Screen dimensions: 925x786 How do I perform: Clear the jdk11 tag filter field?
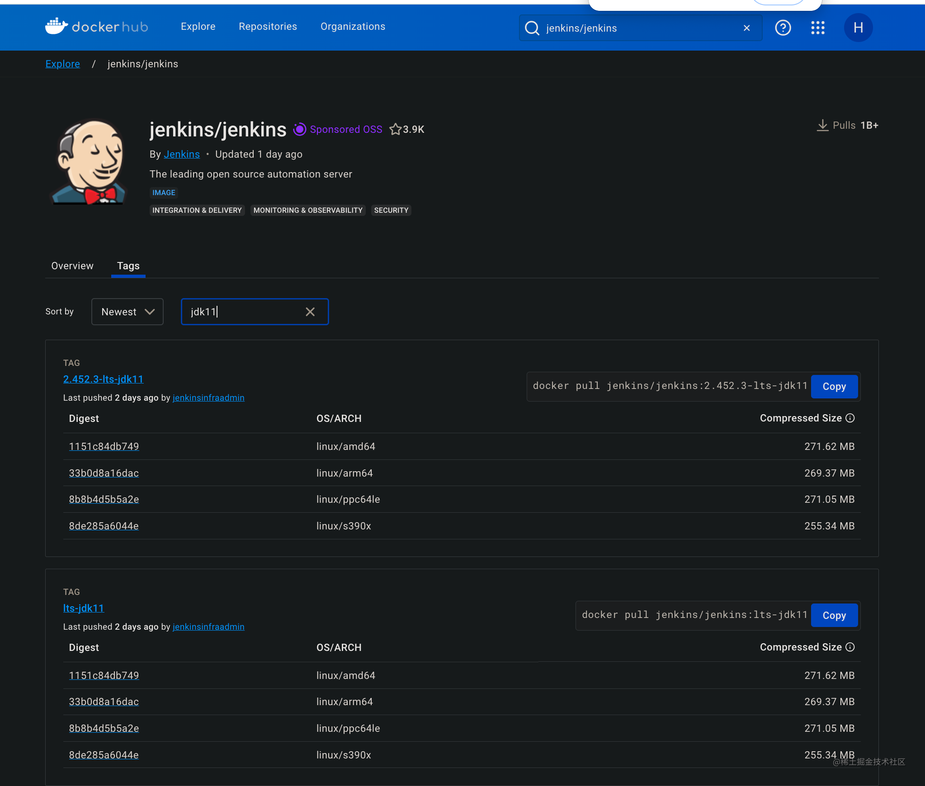[x=310, y=312]
